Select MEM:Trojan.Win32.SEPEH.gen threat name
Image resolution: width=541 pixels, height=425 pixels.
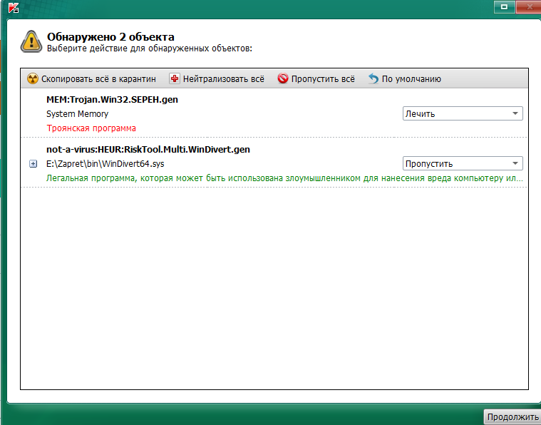(112, 99)
